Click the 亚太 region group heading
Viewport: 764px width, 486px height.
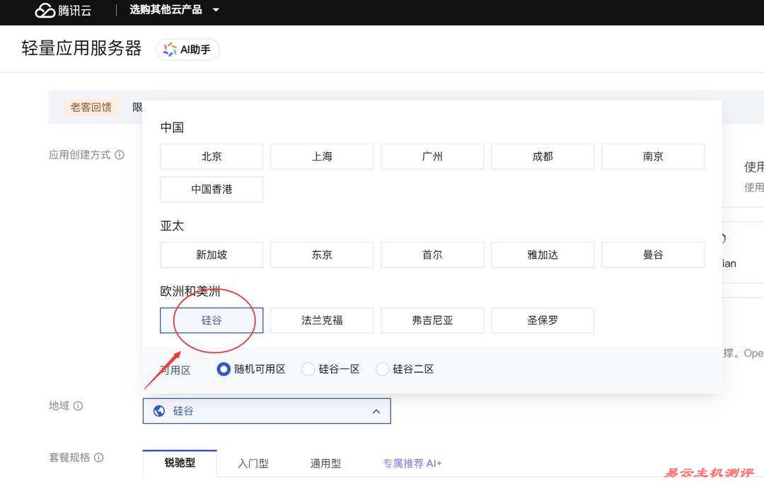172,226
